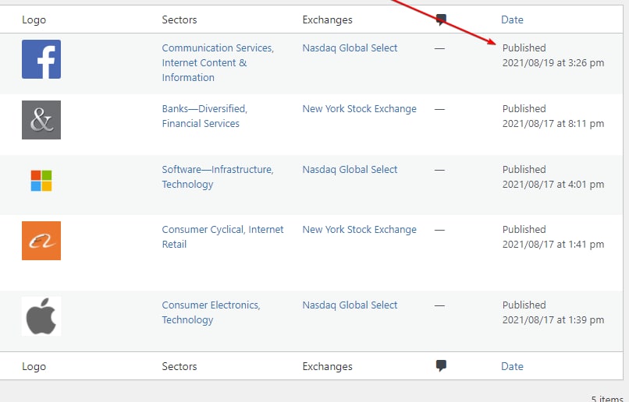Sort by Date column header
629x402 pixels.
(x=512, y=19)
